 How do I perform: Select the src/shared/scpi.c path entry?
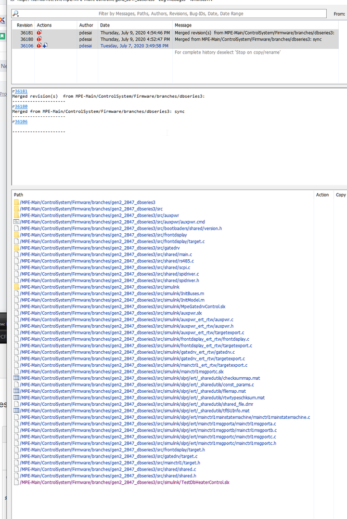click(x=105, y=268)
